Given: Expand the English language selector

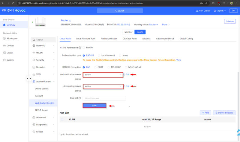Looking at the screenshot, I should tap(219, 10).
